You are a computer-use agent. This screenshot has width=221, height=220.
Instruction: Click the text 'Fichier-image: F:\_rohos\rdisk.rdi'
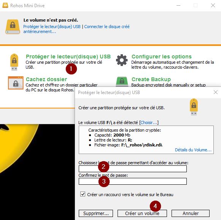click(129, 145)
